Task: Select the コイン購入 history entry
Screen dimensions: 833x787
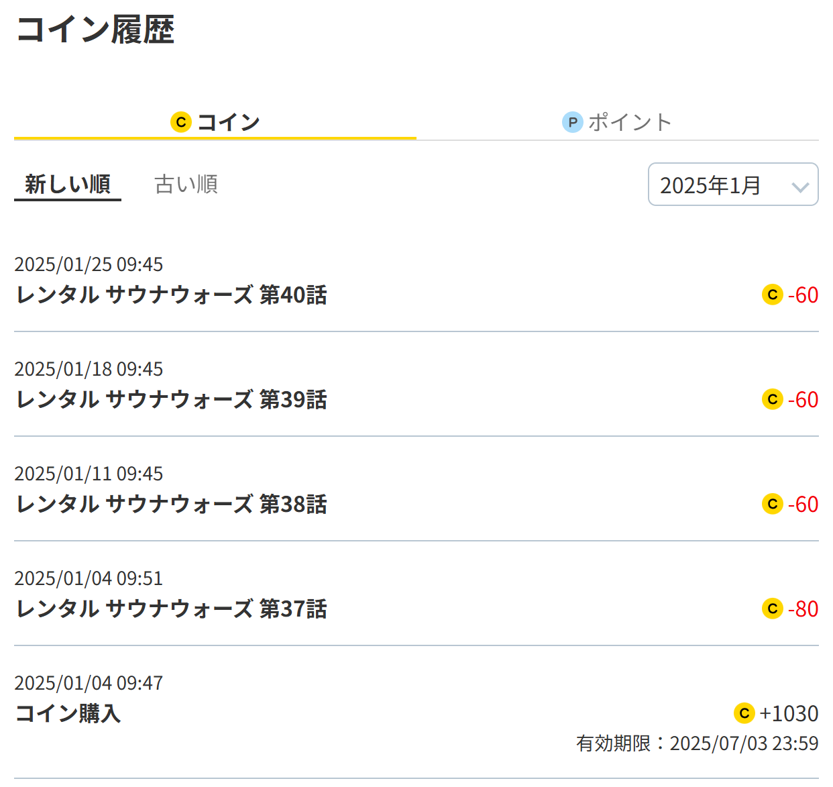Action: tap(416, 713)
